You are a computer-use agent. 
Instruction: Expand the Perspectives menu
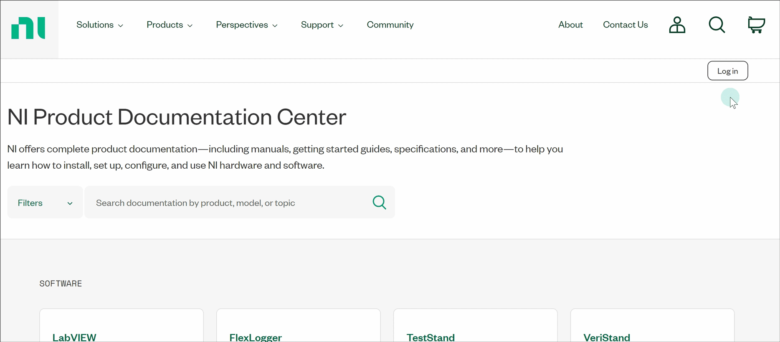tap(247, 25)
